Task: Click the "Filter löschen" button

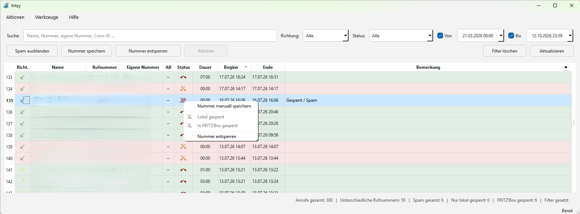Action: click(x=505, y=51)
